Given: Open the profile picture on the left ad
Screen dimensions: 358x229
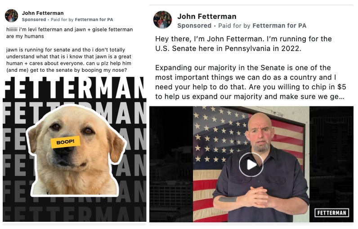Looking at the screenshot, I should (11, 16).
